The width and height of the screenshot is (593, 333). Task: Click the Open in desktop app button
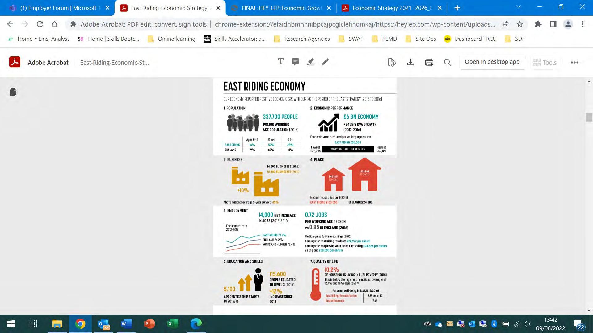[492, 62]
